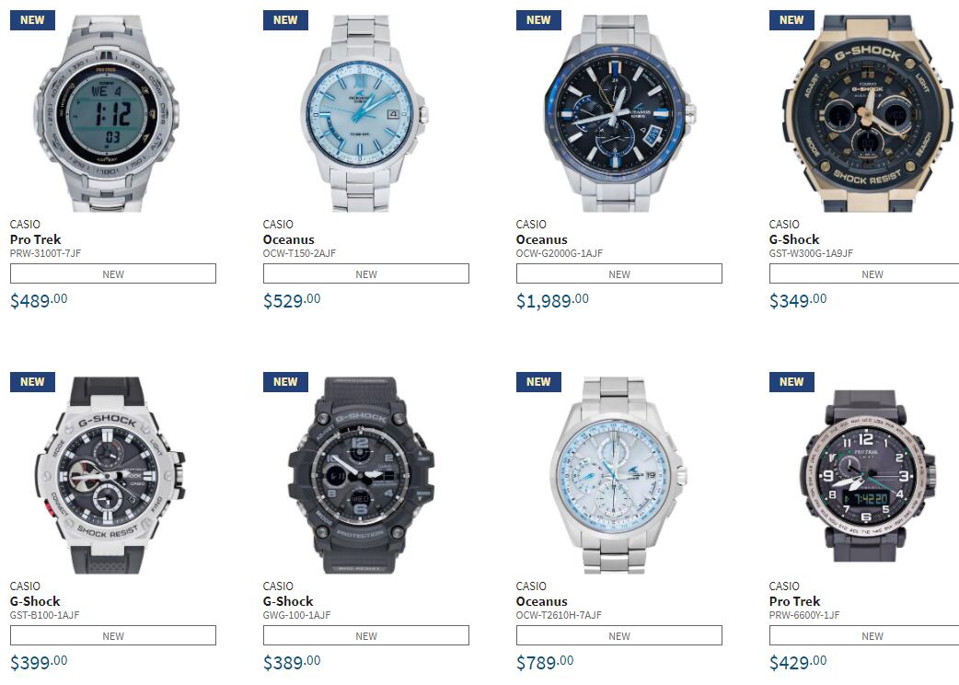
Task: Click NEW button under OCW-G2000G-1AJF
Action: tap(619, 273)
